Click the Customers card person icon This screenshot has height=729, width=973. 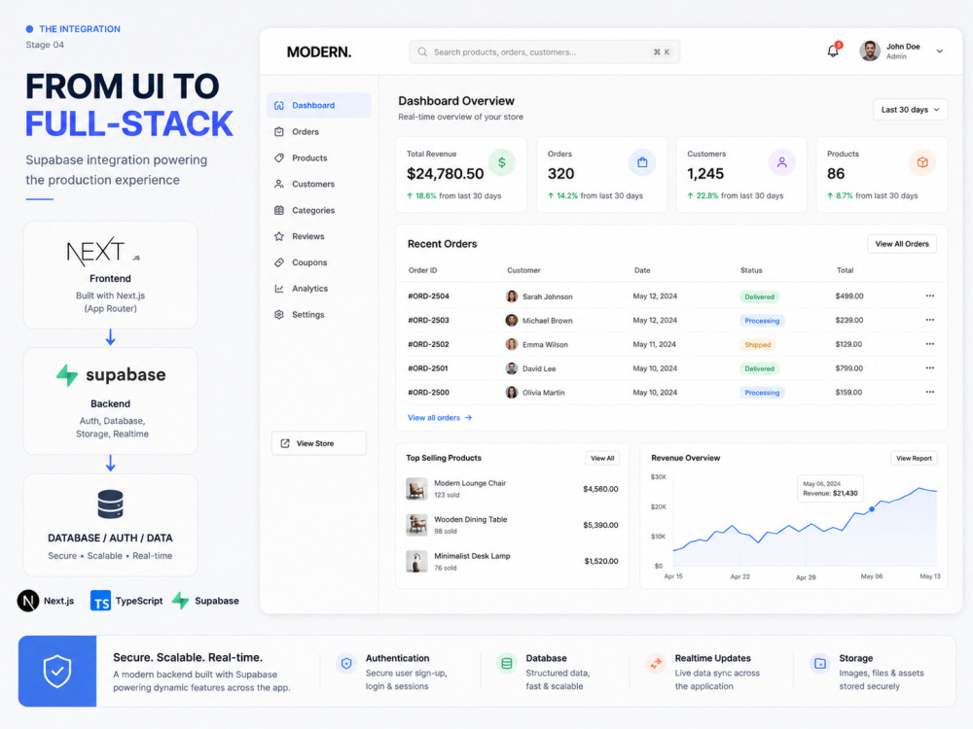(x=782, y=162)
